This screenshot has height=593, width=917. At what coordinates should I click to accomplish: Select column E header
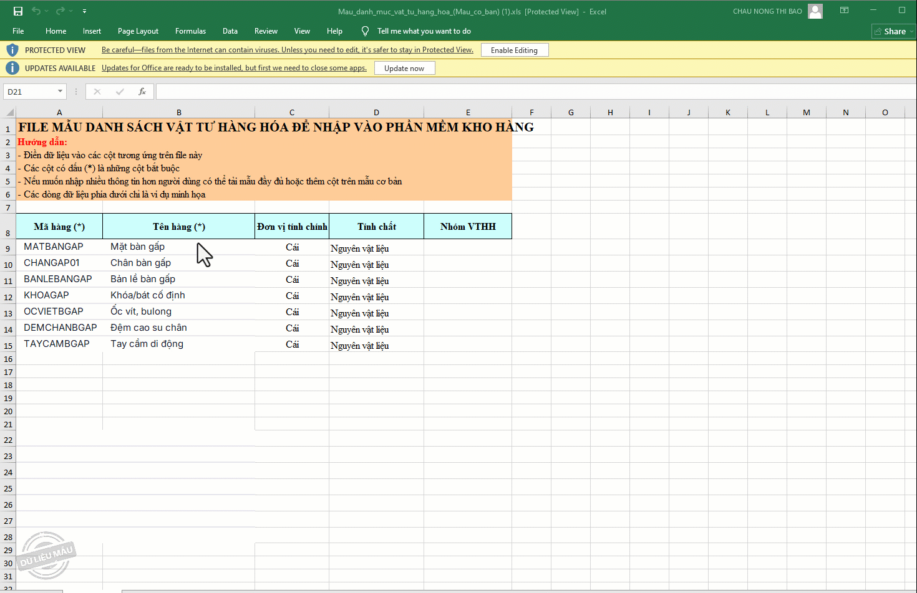(468, 112)
